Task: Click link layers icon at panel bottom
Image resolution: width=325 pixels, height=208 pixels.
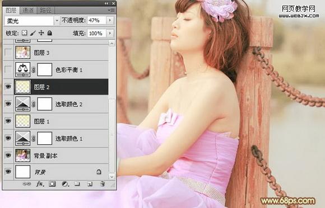Action: click(27, 183)
